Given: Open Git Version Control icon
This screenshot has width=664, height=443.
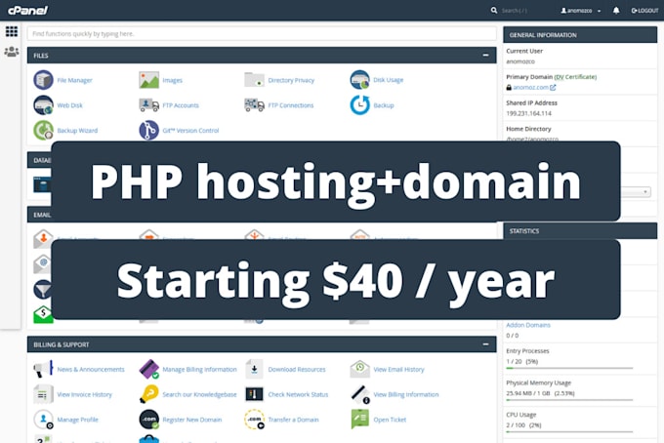Looking at the screenshot, I should [x=148, y=130].
